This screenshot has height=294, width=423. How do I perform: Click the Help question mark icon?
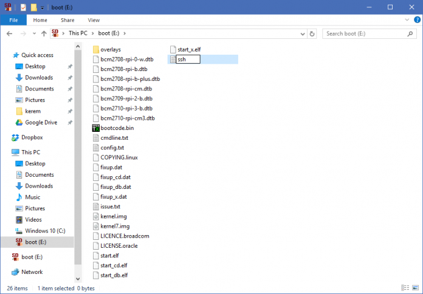[x=416, y=20]
